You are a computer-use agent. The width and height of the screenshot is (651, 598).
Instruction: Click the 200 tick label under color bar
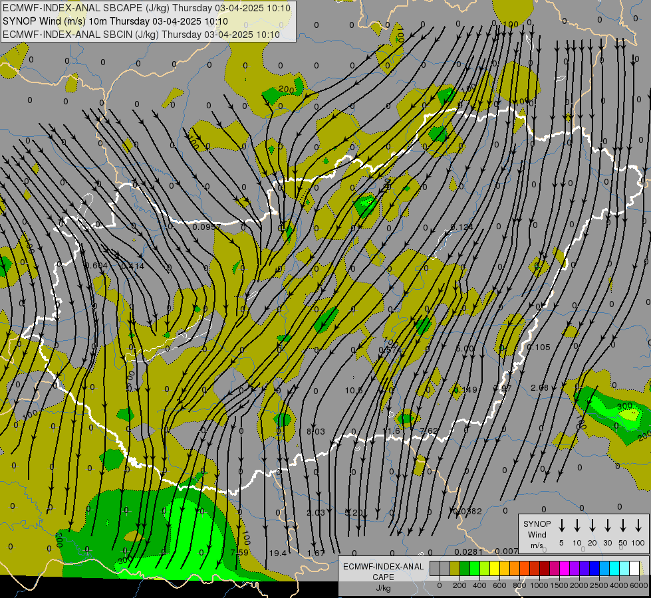pos(459,585)
